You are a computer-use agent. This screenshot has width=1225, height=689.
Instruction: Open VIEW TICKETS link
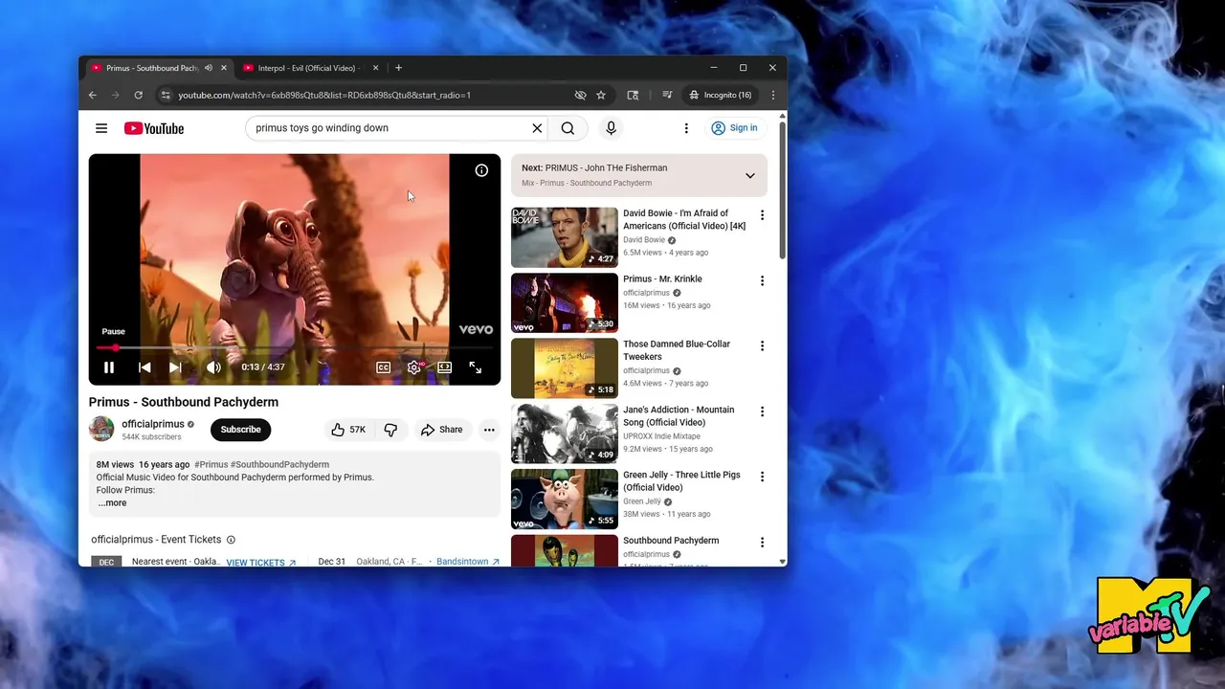pos(261,563)
